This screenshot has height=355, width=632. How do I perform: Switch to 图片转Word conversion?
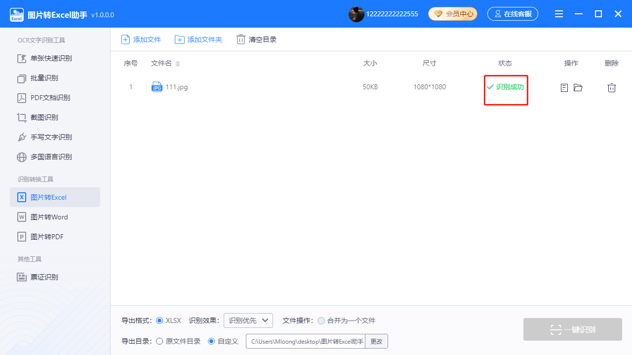click(48, 217)
